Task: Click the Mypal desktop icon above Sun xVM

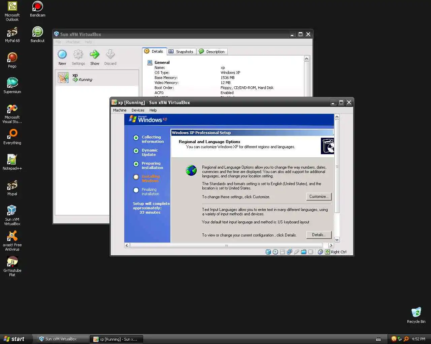Action: (12, 188)
